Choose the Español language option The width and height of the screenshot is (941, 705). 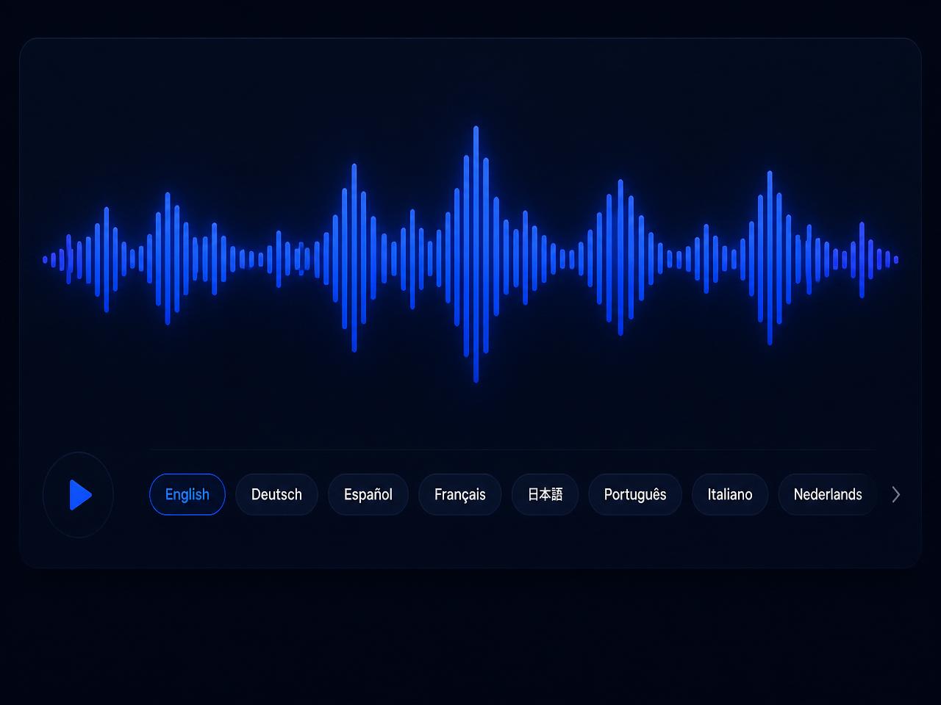point(368,494)
